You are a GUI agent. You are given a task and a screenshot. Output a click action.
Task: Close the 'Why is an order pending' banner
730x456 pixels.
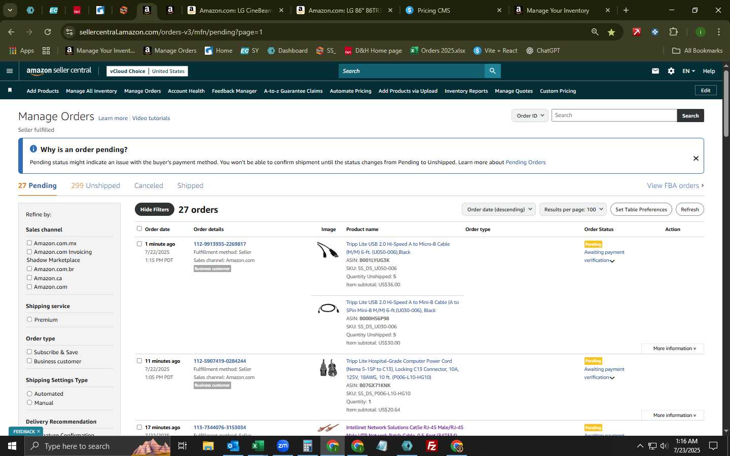[696, 158]
